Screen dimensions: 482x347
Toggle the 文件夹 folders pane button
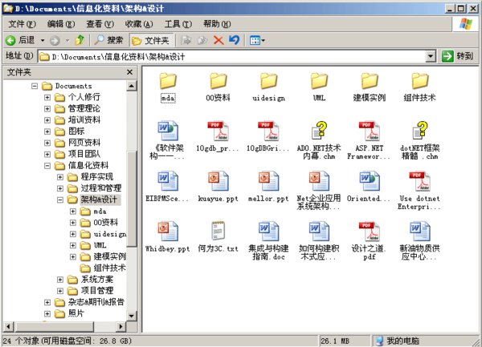150,39
